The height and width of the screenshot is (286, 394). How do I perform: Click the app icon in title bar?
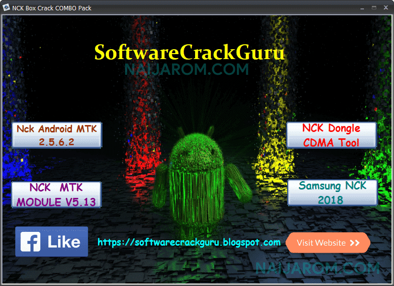coord(6,7)
